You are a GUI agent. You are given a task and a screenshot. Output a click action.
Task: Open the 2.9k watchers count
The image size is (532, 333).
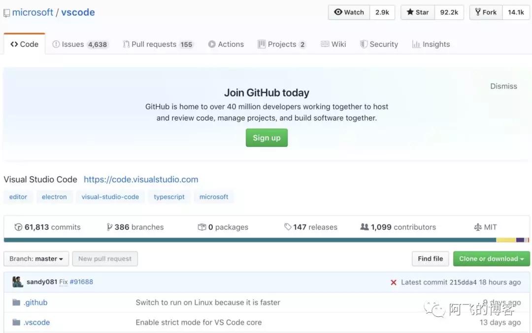382,12
